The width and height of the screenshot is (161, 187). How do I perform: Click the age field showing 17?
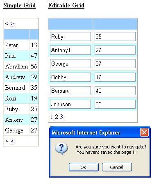(115, 77)
